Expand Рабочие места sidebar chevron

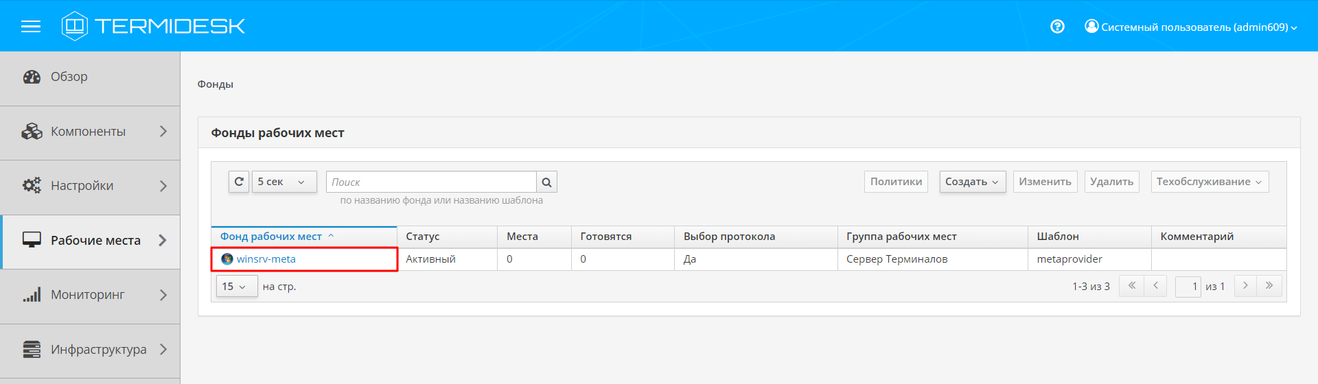coord(163,240)
